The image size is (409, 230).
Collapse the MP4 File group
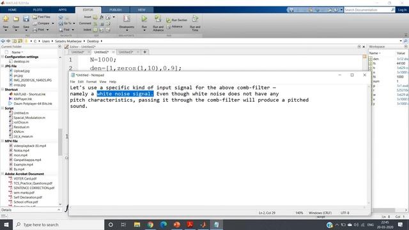pos(3,141)
